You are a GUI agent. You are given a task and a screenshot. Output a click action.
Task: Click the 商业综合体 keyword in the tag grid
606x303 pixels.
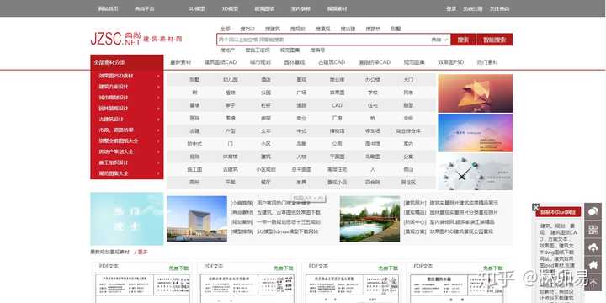pyautogui.click(x=408, y=131)
